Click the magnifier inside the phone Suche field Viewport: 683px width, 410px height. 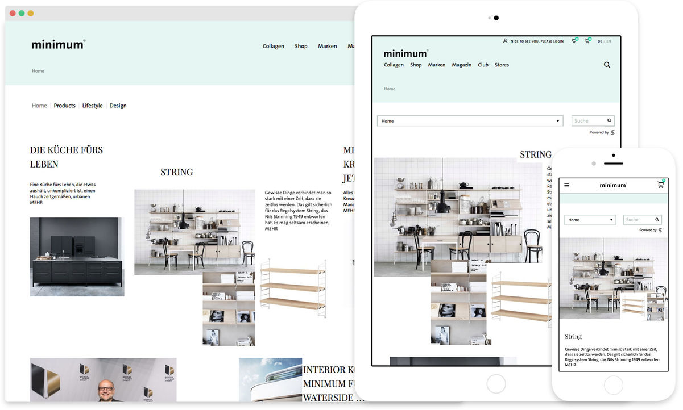657,219
